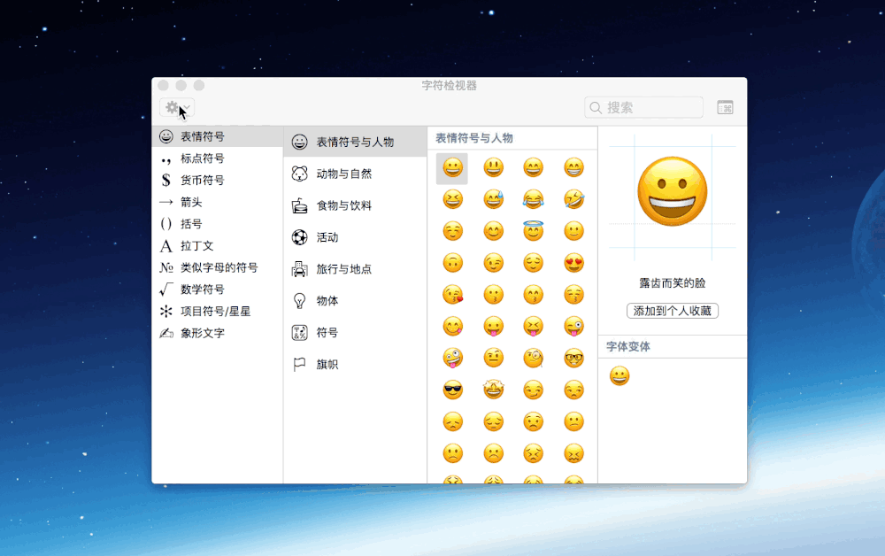
Task: Collapse the character viewer to compact mode
Action: click(726, 107)
